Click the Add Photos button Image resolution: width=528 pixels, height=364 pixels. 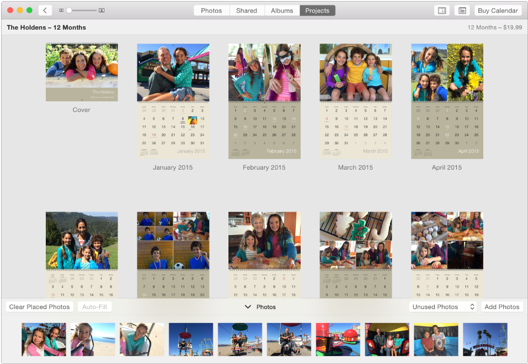[502, 306]
